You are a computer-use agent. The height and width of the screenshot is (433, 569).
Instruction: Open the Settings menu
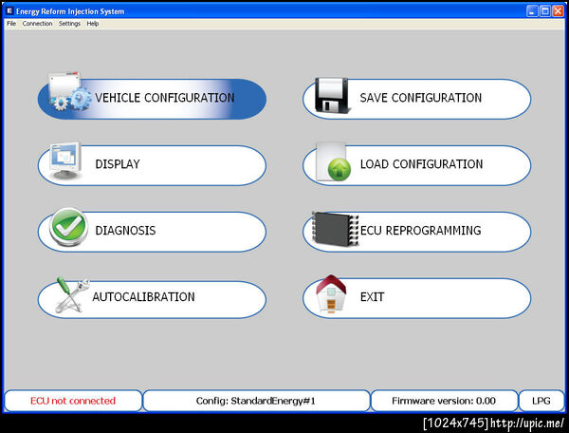69,24
